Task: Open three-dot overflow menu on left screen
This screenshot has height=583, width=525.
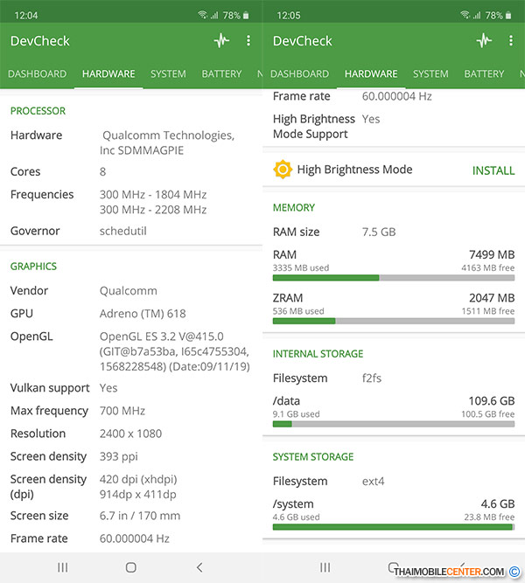Action: pyautogui.click(x=248, y=41)
